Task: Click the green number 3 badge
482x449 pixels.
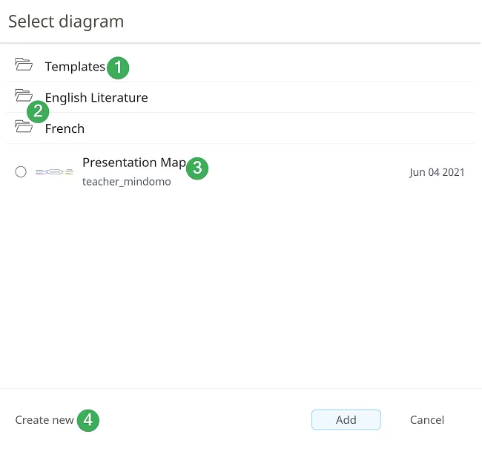Action: 197,168
